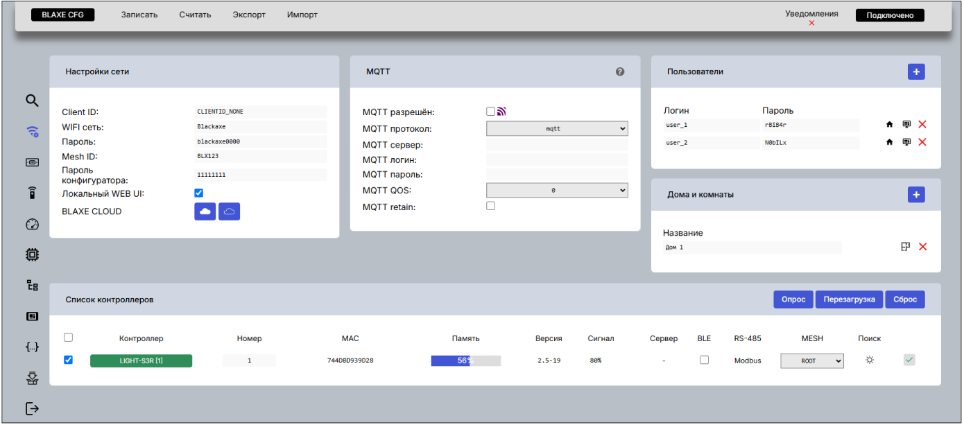Toggle BLE checkbox for the controller

(x=704, y=360)
